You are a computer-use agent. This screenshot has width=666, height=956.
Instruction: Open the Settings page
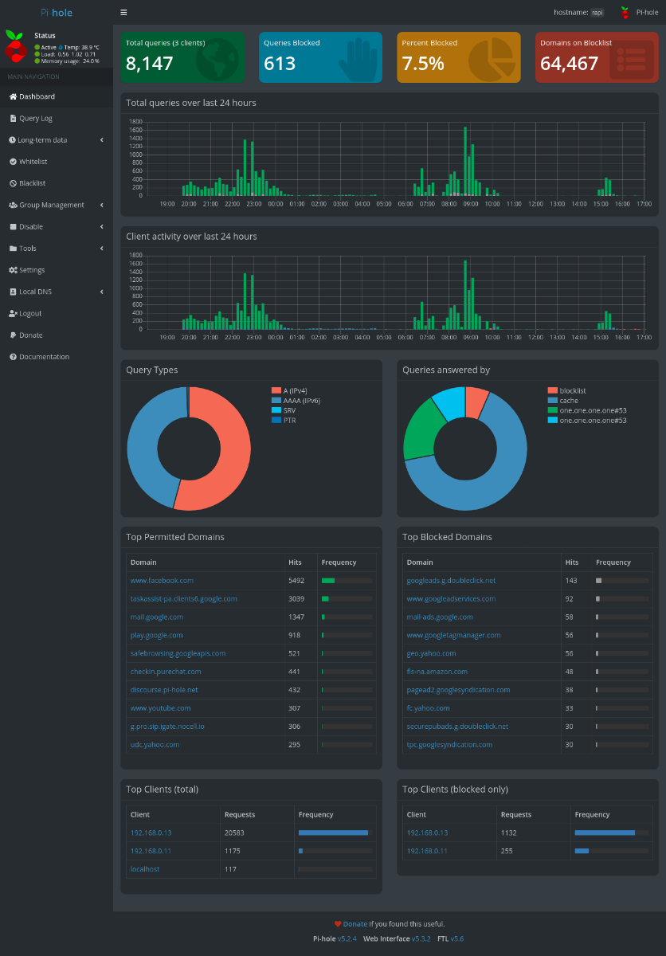(57, 270)
